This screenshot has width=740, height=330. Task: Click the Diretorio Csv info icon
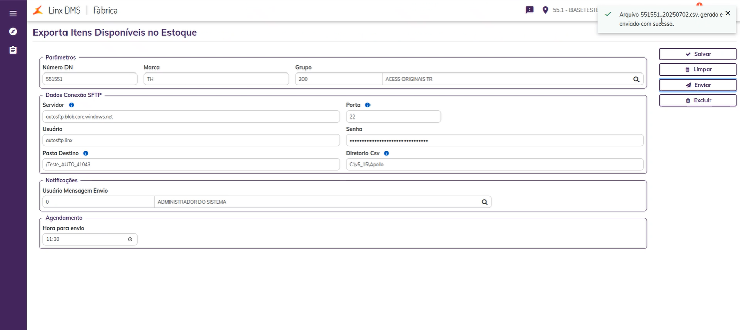pos(386,153)
